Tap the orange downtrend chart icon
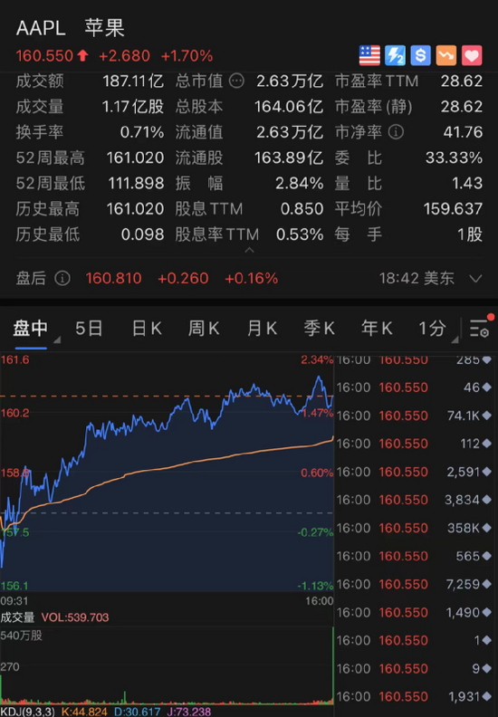The width and height of the screenshot is (498, 717). pyautogui.click(x=446, y=56)
